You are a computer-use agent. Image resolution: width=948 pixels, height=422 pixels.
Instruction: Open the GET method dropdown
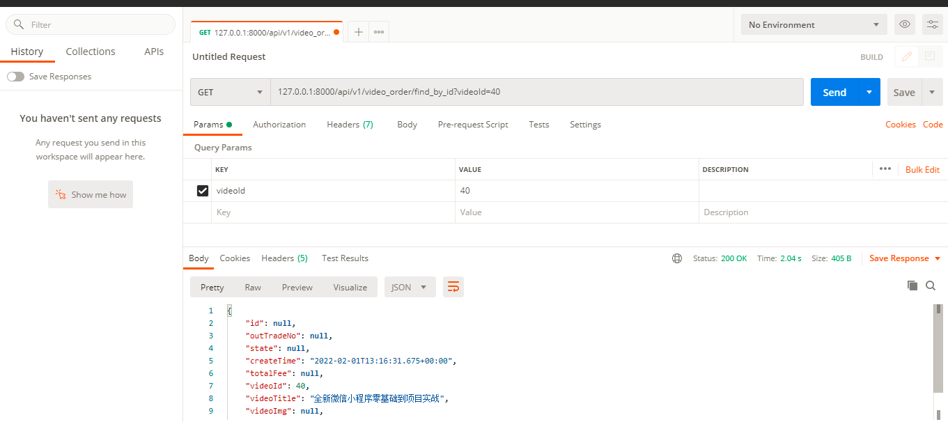click(x=231, y=92)
